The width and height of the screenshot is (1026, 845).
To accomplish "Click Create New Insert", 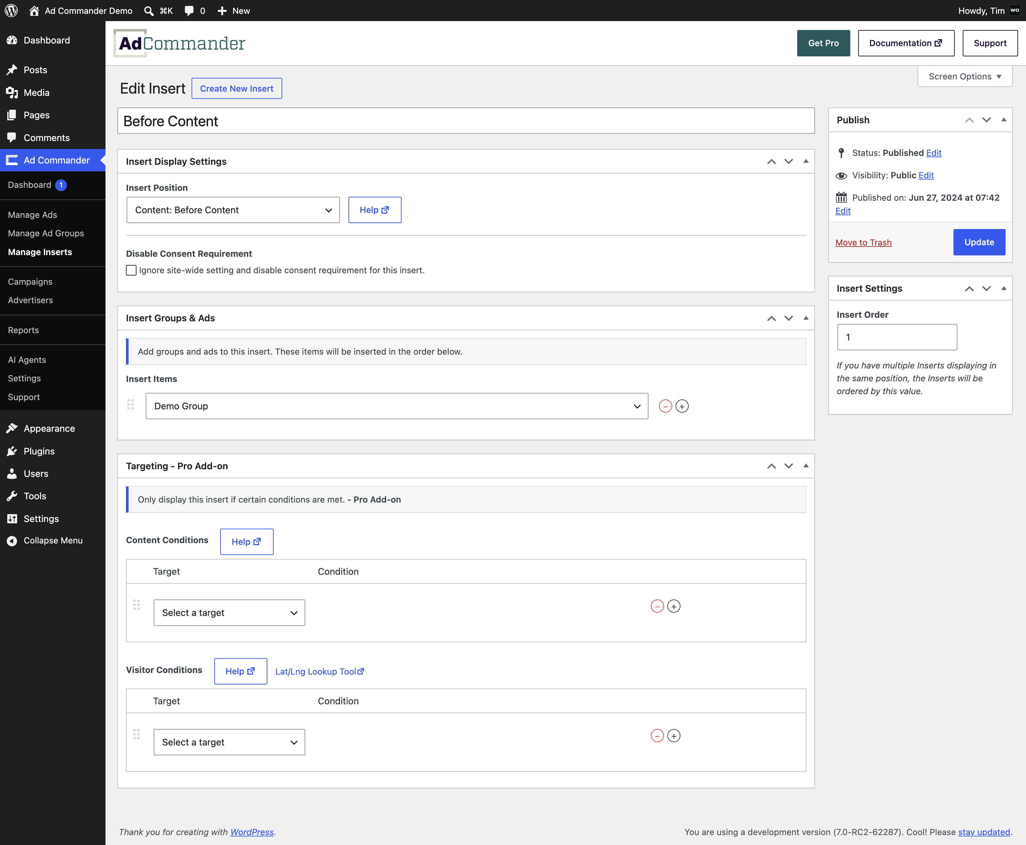I will point(237,89).
